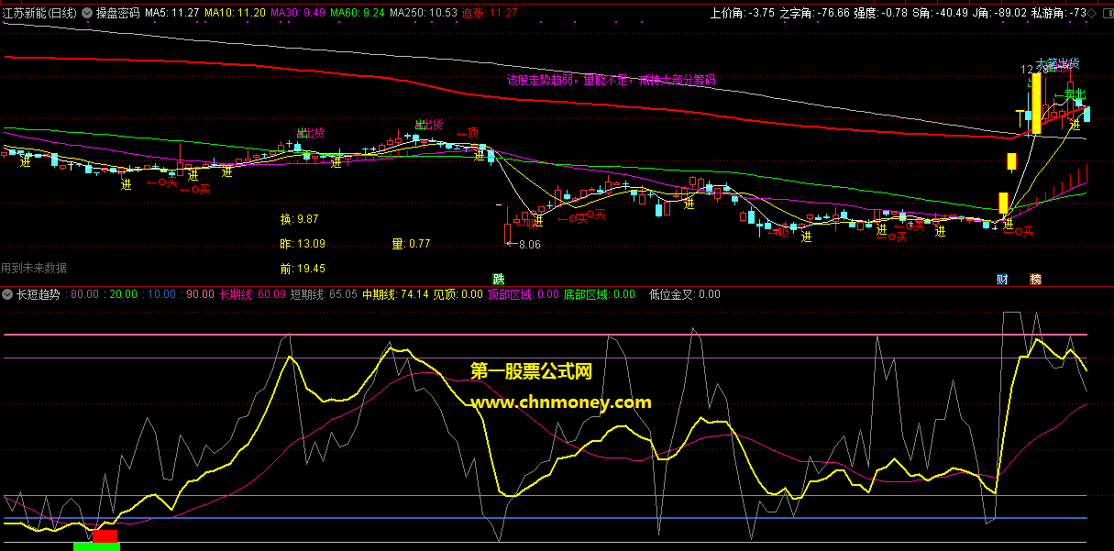
Task: Click the 中期线: 74.14 value
Action: pos(395,294)
